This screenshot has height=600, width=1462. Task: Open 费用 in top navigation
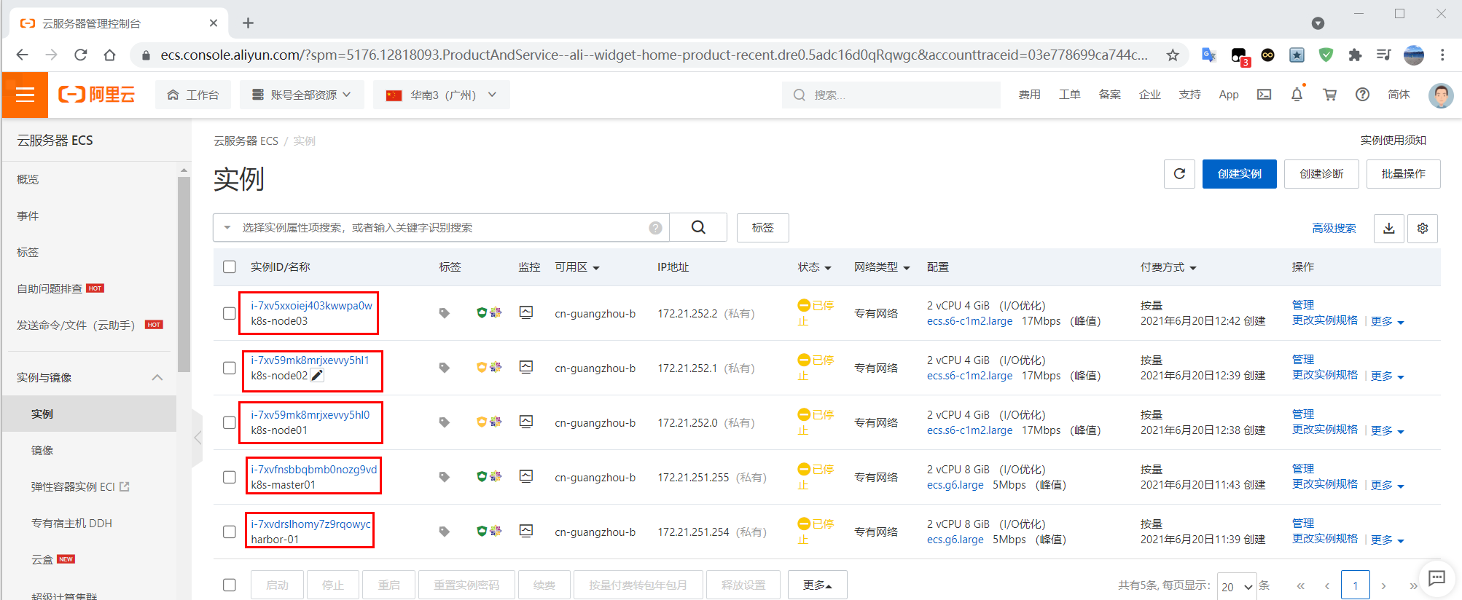(x=1029, y=95)
